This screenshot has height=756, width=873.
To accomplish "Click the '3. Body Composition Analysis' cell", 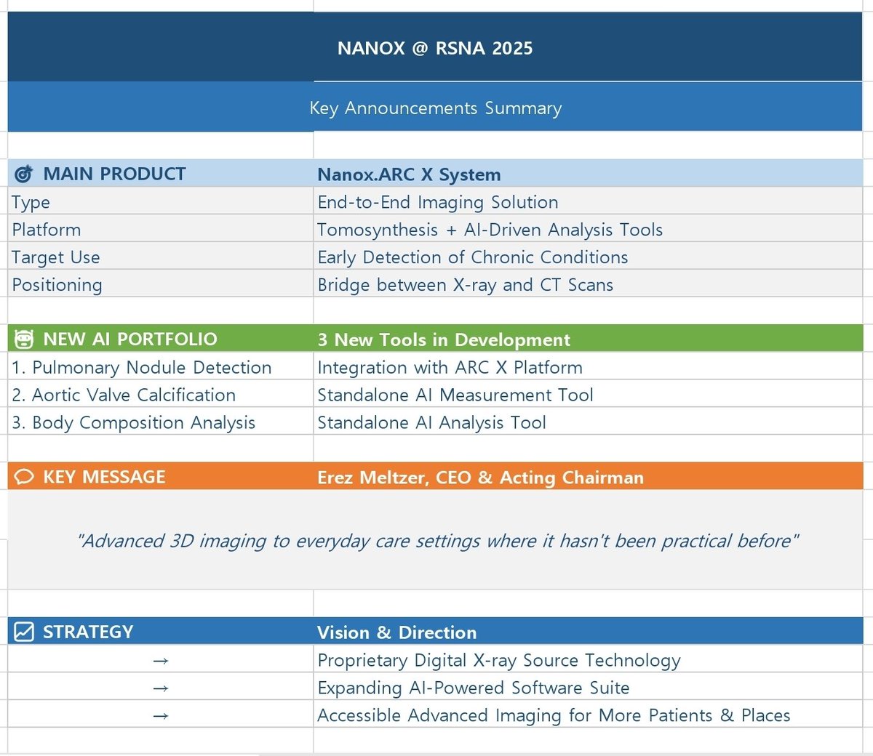I will [x=161, y=422].
